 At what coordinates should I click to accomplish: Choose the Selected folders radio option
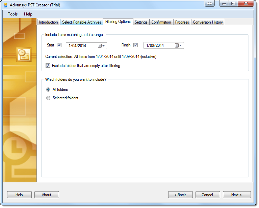click(48, 98)
